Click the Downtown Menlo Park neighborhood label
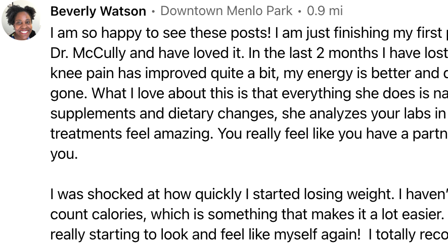Image resolution: width=448 pixels, height=247 pixels. point(227,11)
